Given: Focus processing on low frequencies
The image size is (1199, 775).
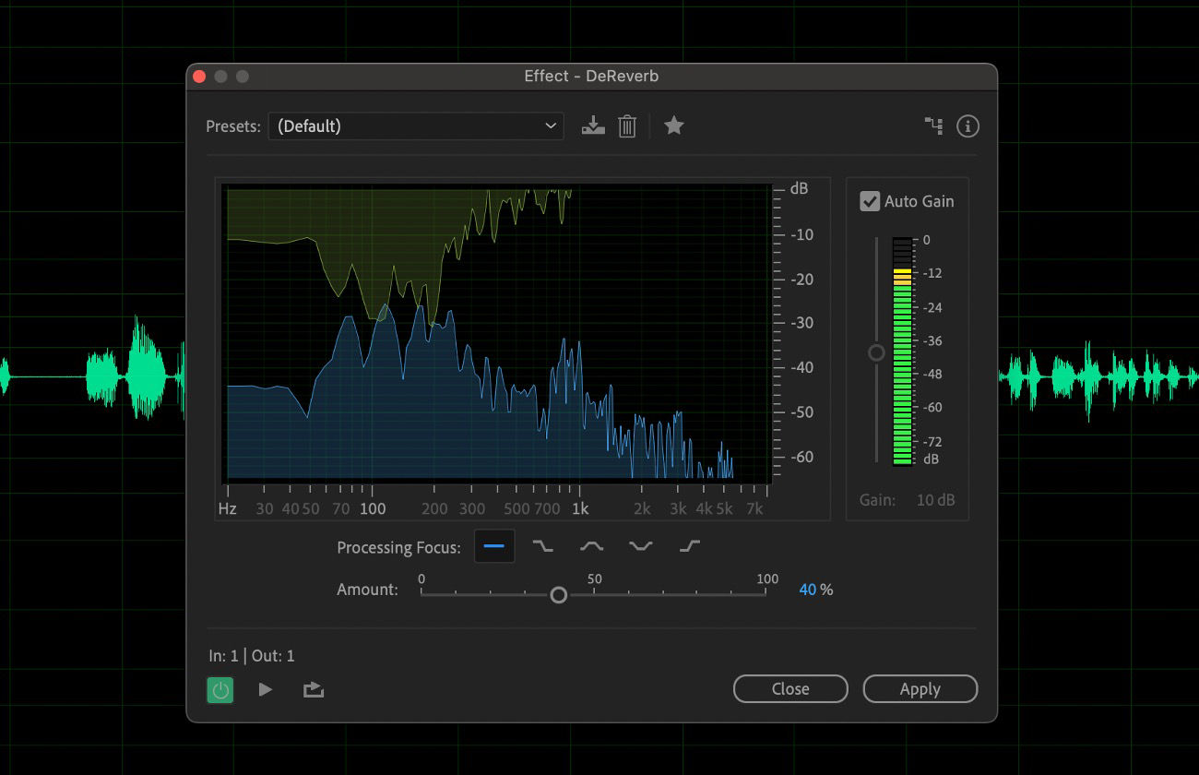Looking at the screenshot, I should click(542, 546).
